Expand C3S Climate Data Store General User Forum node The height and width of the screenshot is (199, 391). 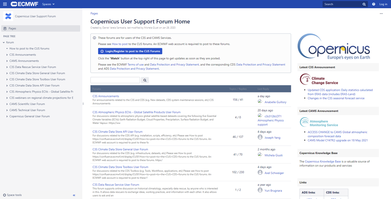pyautogui.click(x=7, y=73)
